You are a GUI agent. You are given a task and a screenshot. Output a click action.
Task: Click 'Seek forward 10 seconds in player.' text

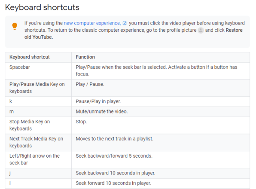coord(113,183)
